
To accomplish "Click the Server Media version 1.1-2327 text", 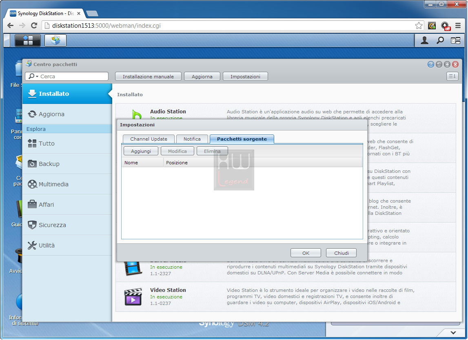I will tap(161, 274).
